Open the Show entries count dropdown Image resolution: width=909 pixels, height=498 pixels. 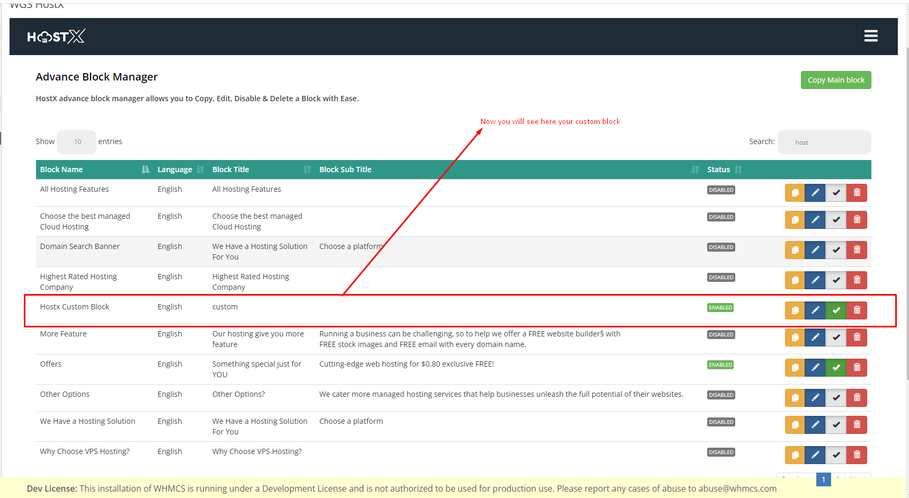point(77,142)
